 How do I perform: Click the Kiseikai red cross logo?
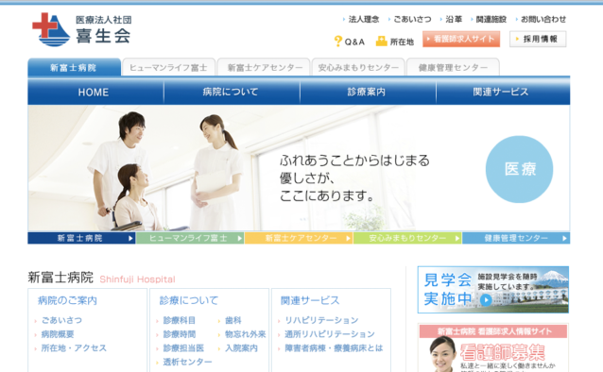[51, 29]
